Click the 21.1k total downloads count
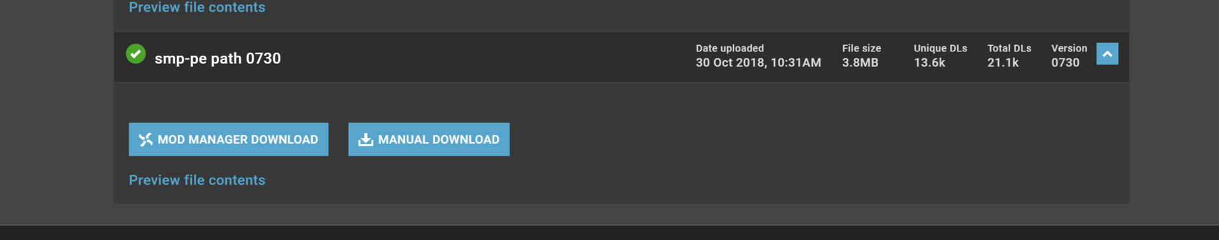 tap(1003, 63)
